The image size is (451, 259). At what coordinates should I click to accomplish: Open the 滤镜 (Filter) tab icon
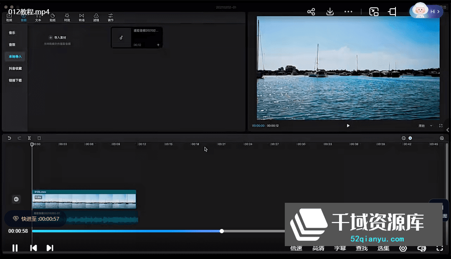click(96, 17)
